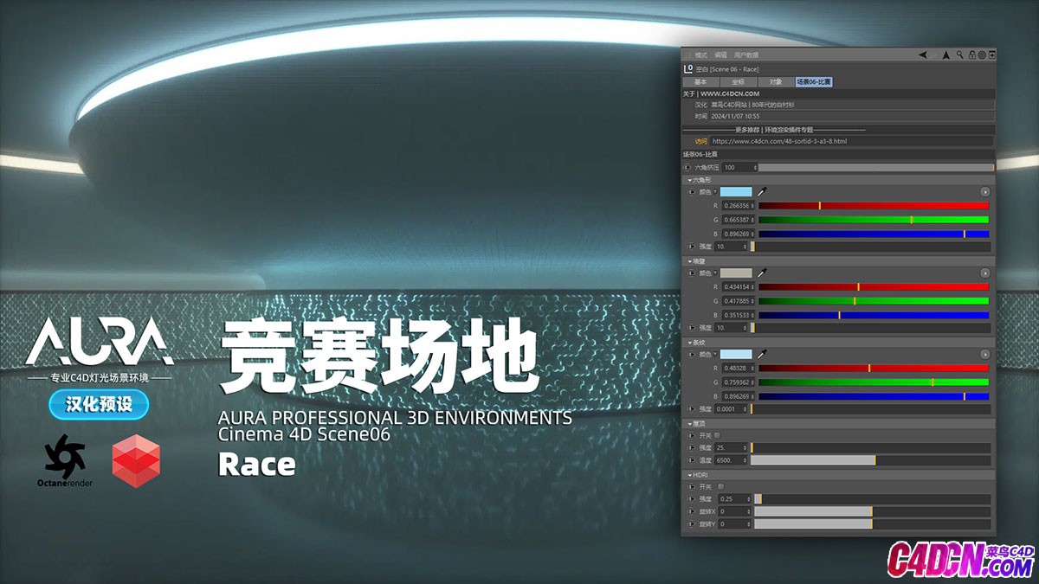Collapse the 六角形 section
This screenshot has width=1039, height=584.
(690, 179)
